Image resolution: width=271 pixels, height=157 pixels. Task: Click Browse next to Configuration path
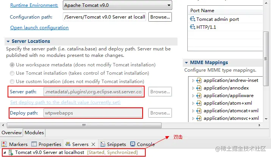(160, 17)
